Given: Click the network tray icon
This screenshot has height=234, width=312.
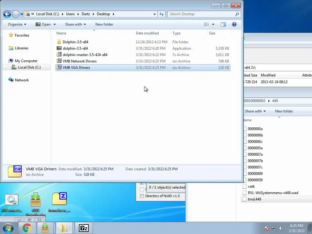Looking at the screenshot, I should 274,228.
